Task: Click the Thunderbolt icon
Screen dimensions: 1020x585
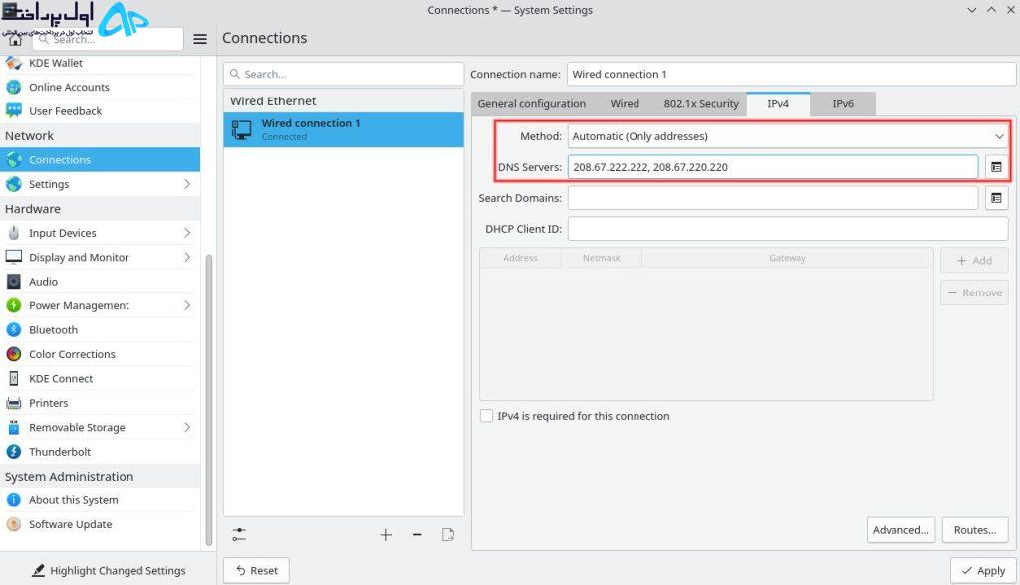Action: tap(13, 452)
